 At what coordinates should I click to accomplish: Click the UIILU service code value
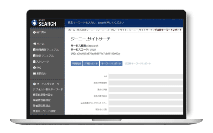click(x=93, y=50)
